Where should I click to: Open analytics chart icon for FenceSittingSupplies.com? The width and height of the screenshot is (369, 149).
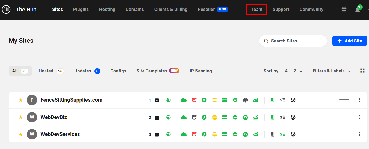pyautogui.click(x=256, y=100)
